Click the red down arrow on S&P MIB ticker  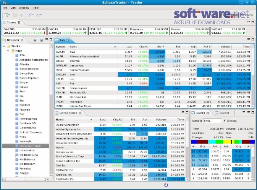44,33
